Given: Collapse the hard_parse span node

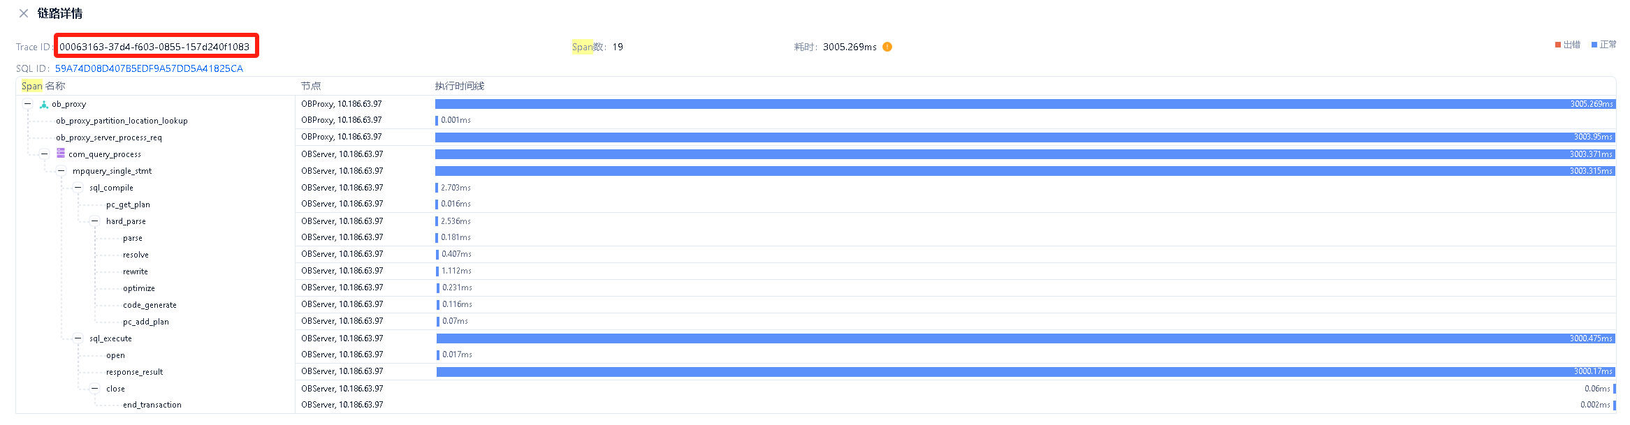Looking at the screenshot, I should 95,221.
